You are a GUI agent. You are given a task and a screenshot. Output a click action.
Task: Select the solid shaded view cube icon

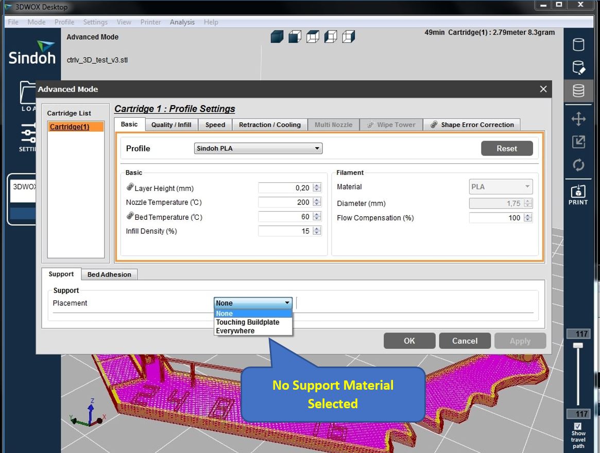[277, 37]
